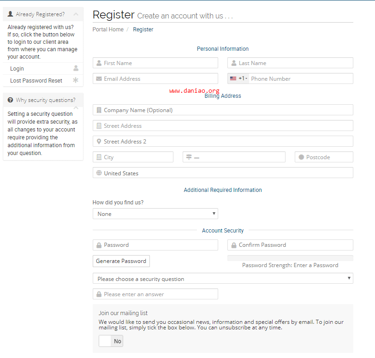Open the 'How did you find us?' dropdown
Image resolution: width=375 pixels, height=358 pixels.
155,214
